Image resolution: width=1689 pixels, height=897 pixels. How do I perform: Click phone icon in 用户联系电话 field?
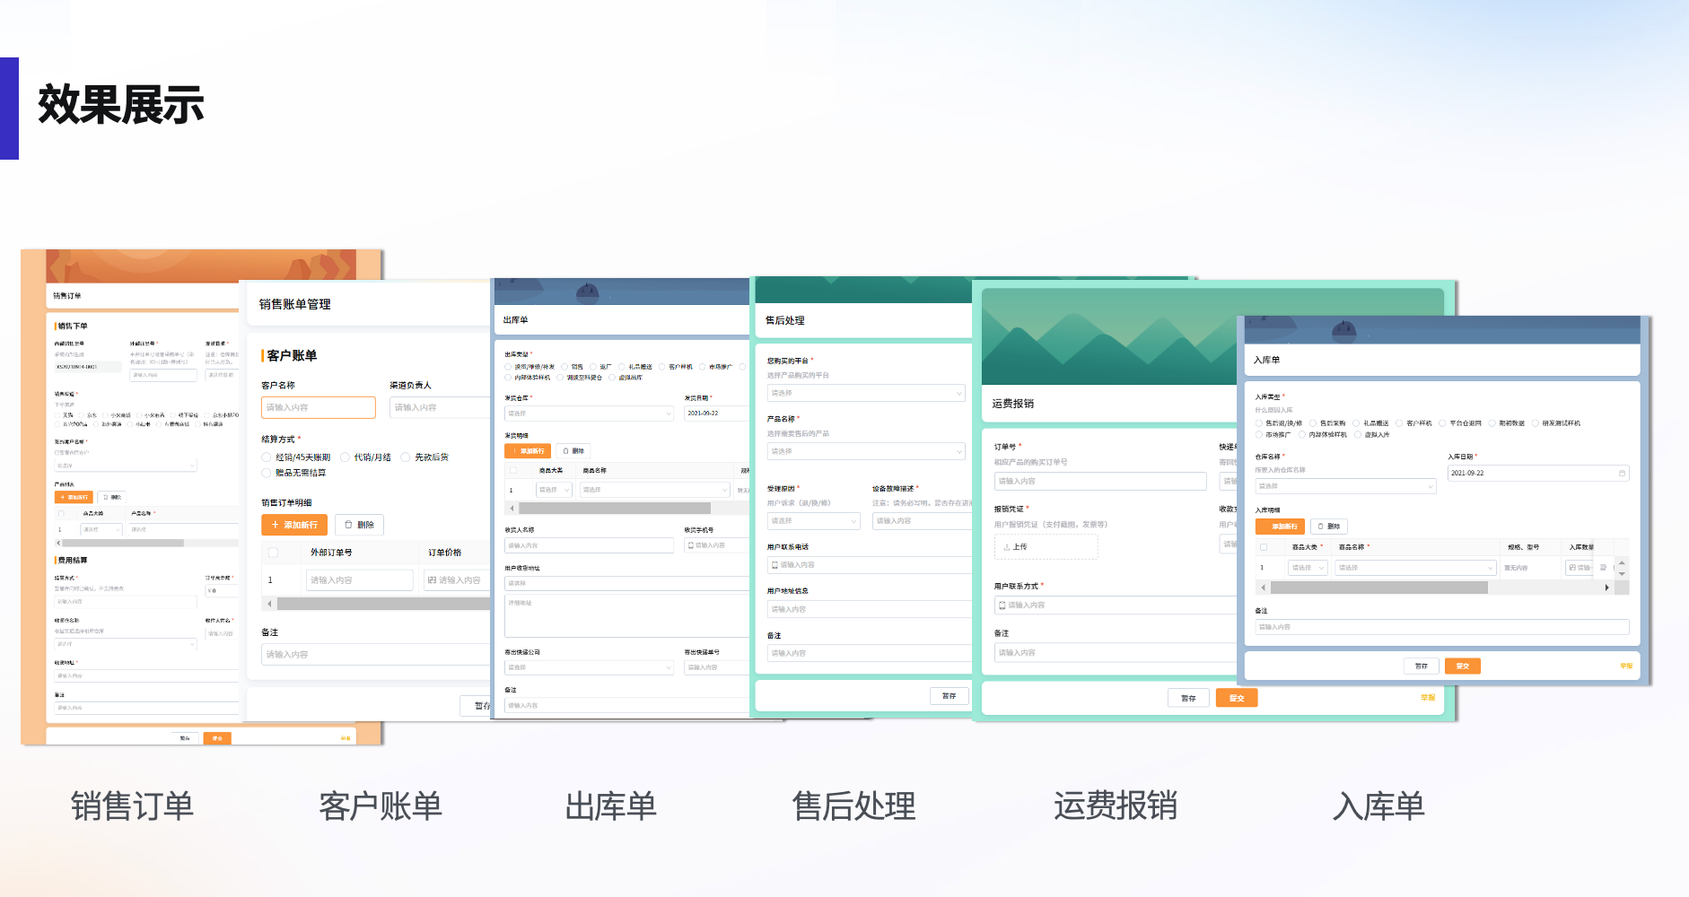(x=774, y=565)
